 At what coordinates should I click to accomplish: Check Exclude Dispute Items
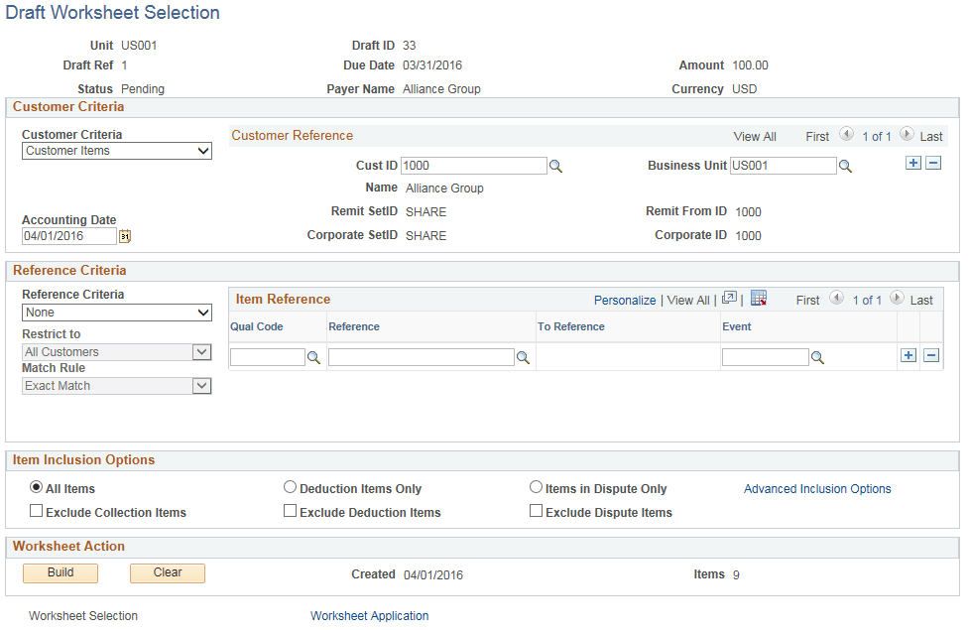coord(536,510)
